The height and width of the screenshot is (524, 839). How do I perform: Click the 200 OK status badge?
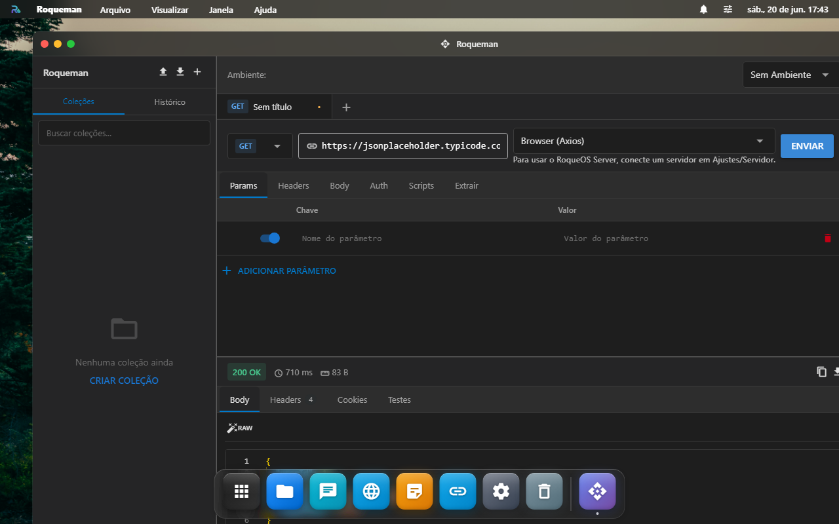[246, 372]
